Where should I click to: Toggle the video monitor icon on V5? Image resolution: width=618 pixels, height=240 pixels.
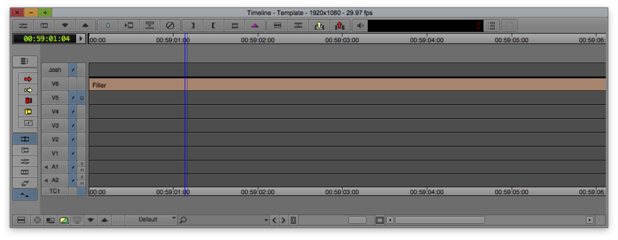coord(81,97)
